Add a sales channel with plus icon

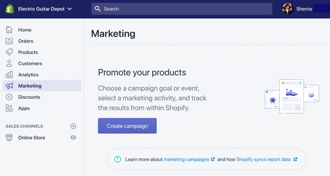[73, 126]
